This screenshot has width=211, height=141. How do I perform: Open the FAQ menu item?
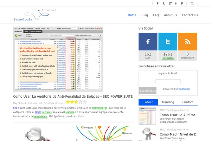(x=156, y=15)
